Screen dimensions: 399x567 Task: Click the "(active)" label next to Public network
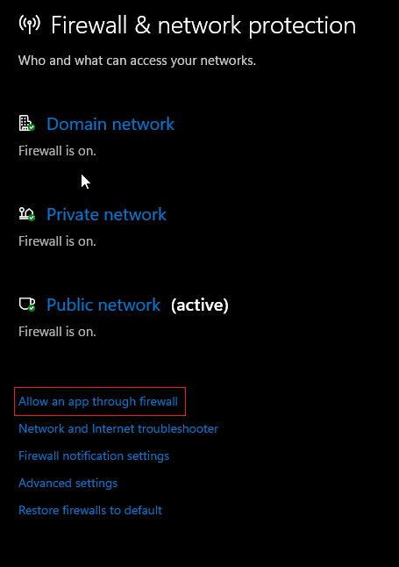coord(200,305)
